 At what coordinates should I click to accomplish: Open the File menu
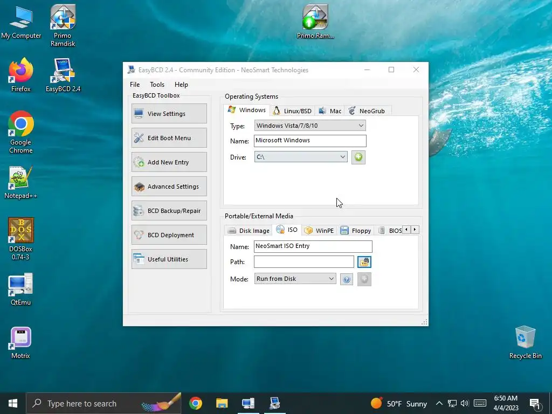point(135,85)
